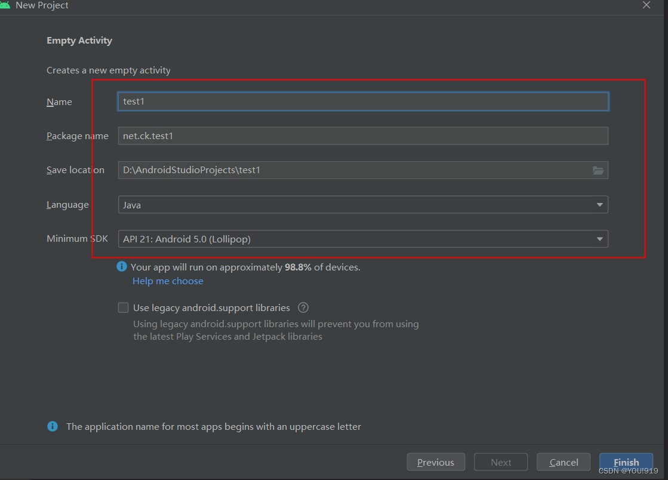
Task: Click the Package name field net.ck.test1
Action: pos(363,136)
